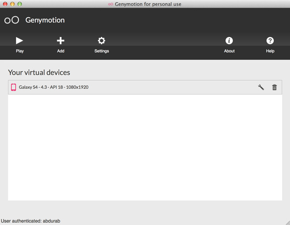Click the Genymotion double-circle logo
290x225 pixels.
pos(11,20)
